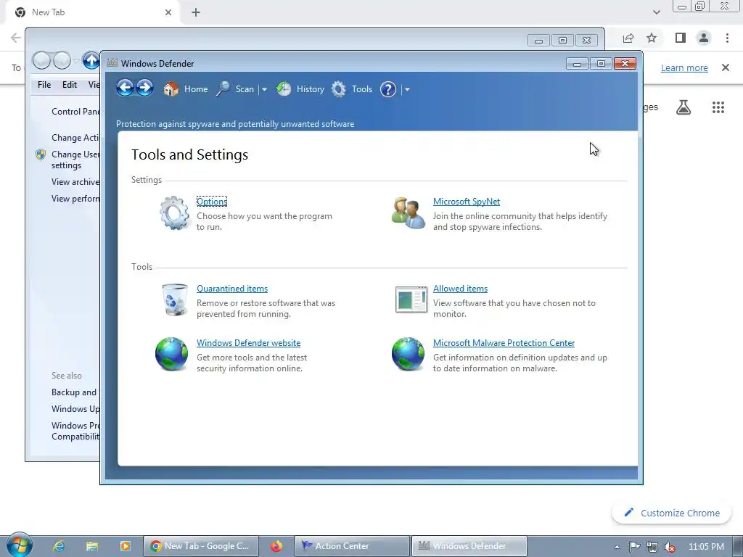Start a Scan from Defender toolbar
Viewport: 743px width, 557px height.
(236, 89)
